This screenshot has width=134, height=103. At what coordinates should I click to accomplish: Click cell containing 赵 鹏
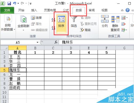(x=17, y=84)
